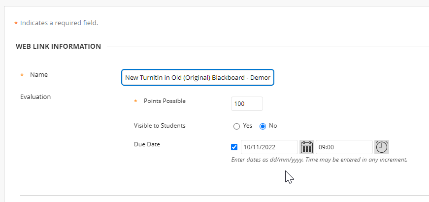The image size is (429, 202).
Task: Click the "Indicates a required field" note
Action: [59, 23]
